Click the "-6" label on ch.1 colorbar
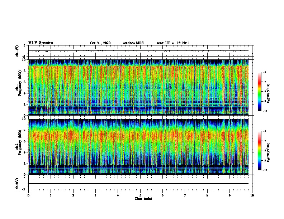This screenshot has width=284, height=219. point(265,72)
